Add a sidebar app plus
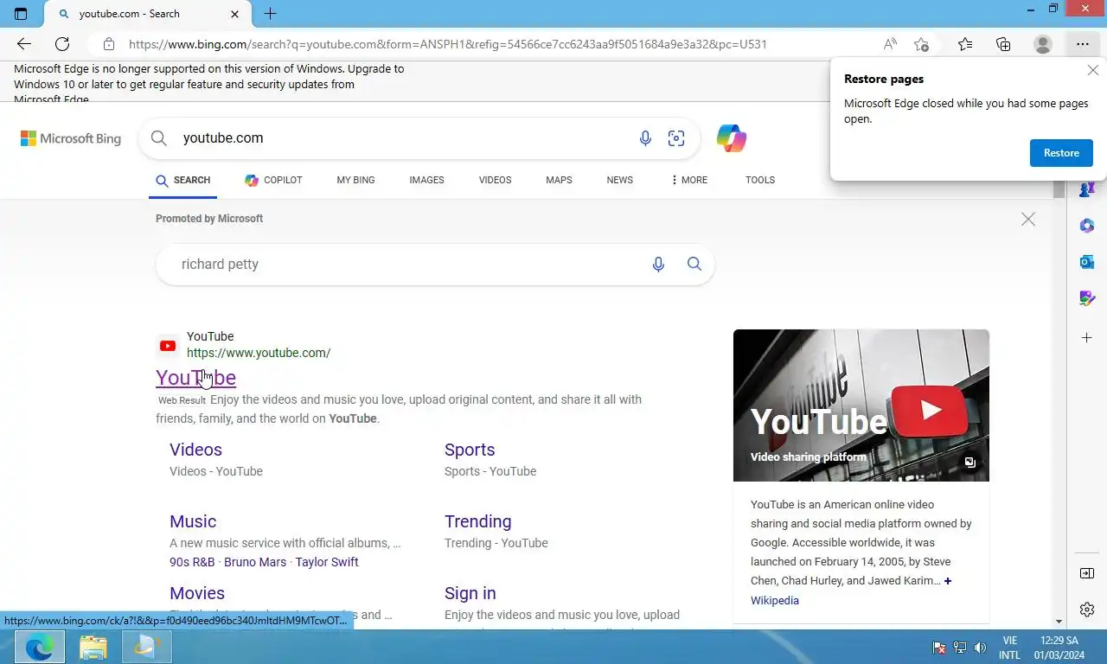This screenshot has width=1107, height=664. 1087,337
